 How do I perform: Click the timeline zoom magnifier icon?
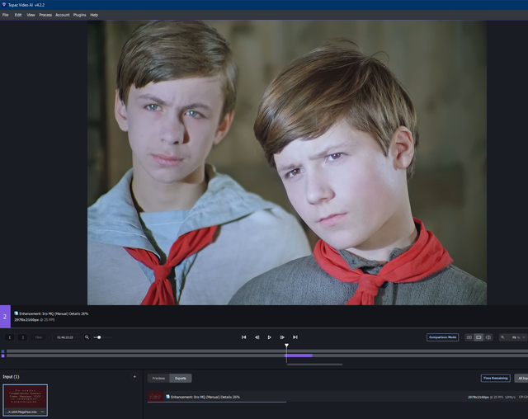87,337
